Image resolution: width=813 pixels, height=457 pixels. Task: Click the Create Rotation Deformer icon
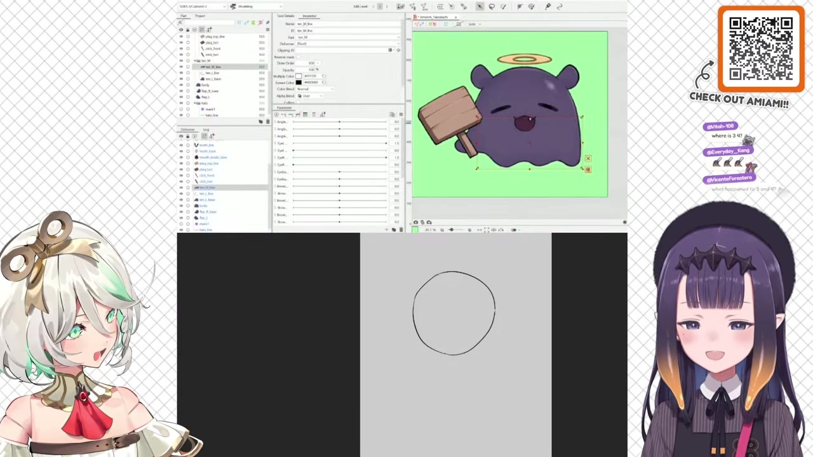451,6
